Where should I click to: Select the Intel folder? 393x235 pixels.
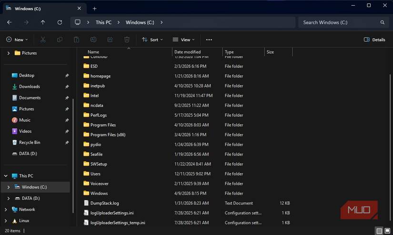click(94, 95)
